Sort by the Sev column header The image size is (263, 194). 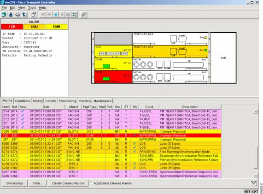(117, 107)
